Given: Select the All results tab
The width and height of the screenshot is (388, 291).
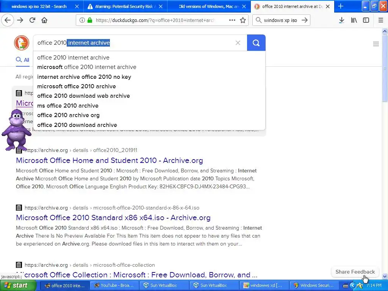Looking at the screenshot, I should [x=23, y=59].
